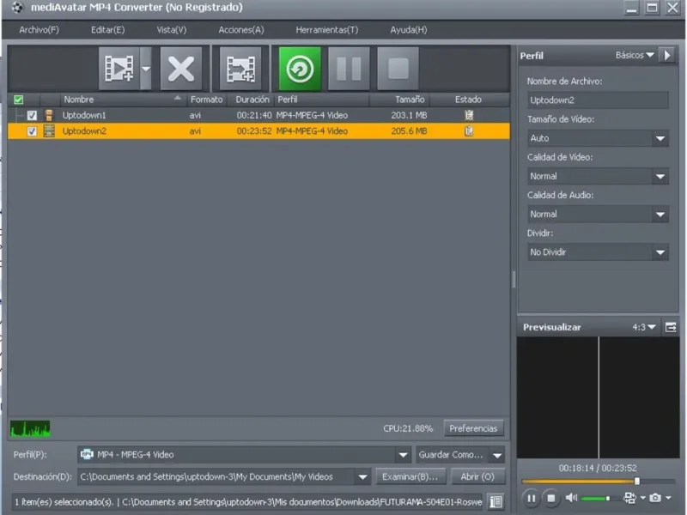Click the Preferencias button
Screen dimensions: 687x515
(x=473, y=428)
